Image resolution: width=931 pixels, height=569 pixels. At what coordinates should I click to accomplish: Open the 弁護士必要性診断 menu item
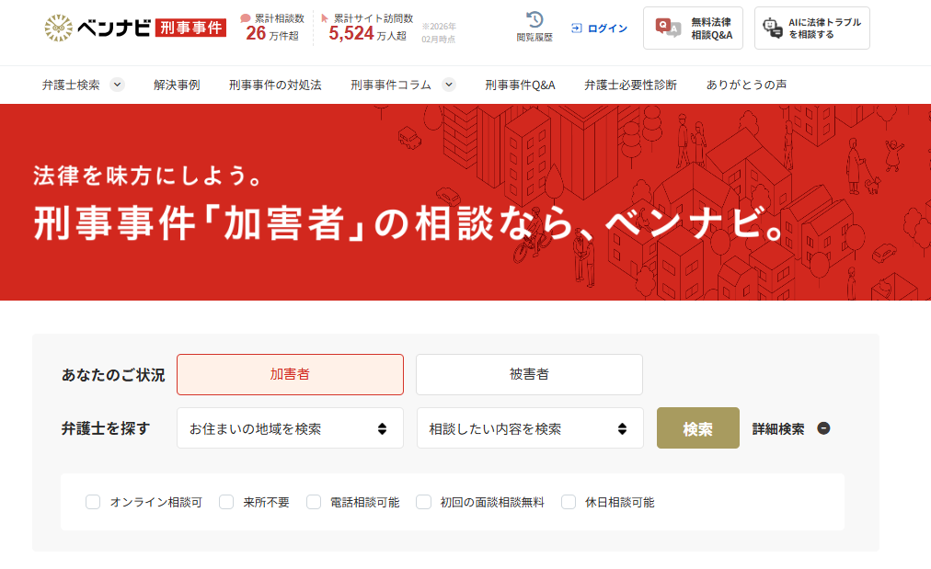[630, 85]
